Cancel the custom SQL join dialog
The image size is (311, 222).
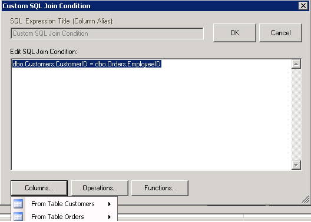click(280, 33)
